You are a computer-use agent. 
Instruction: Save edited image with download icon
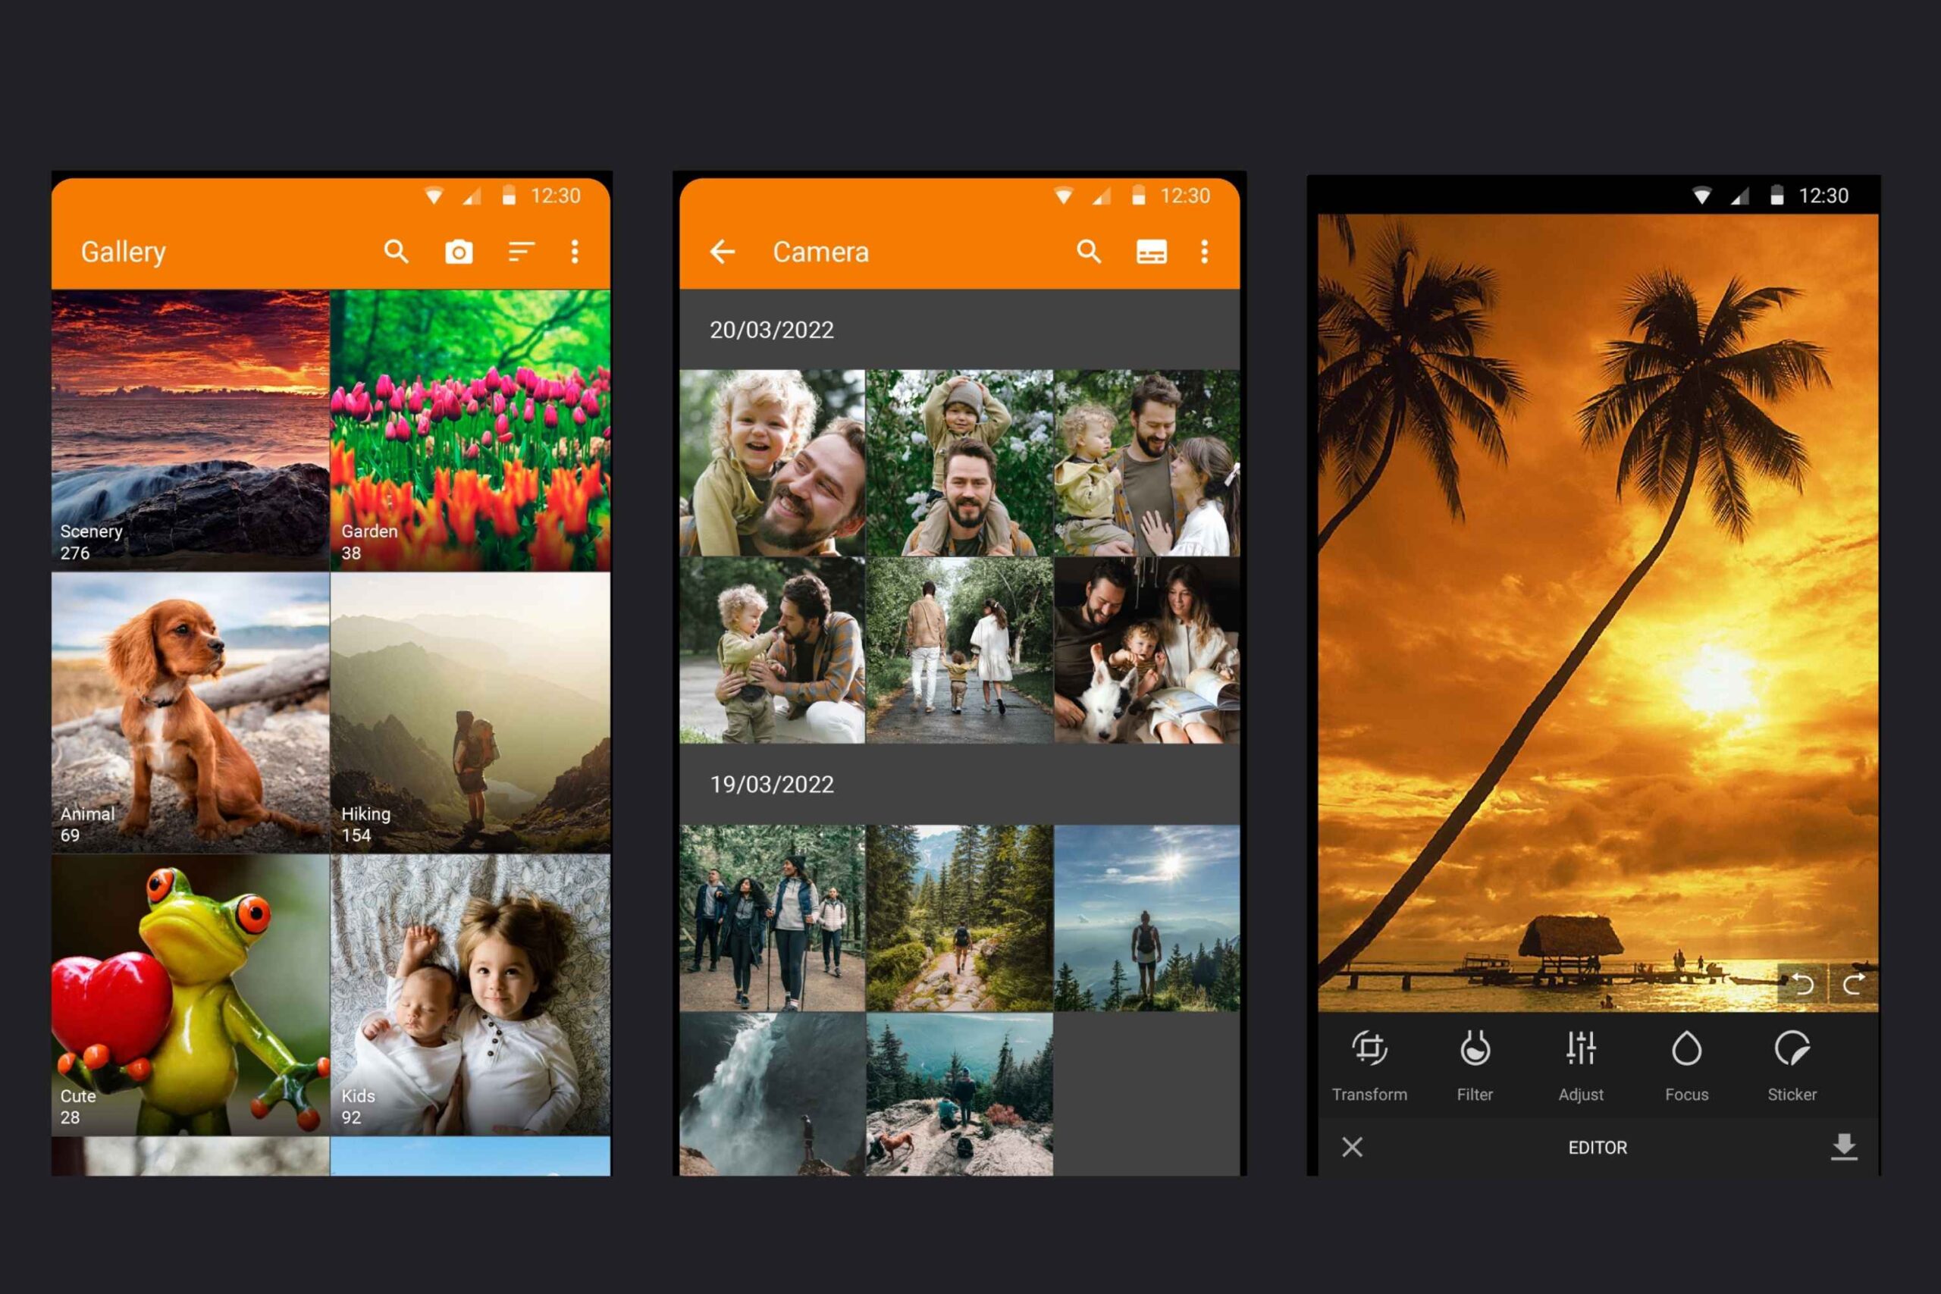pyautogui.click(x=1844, y=1147)
